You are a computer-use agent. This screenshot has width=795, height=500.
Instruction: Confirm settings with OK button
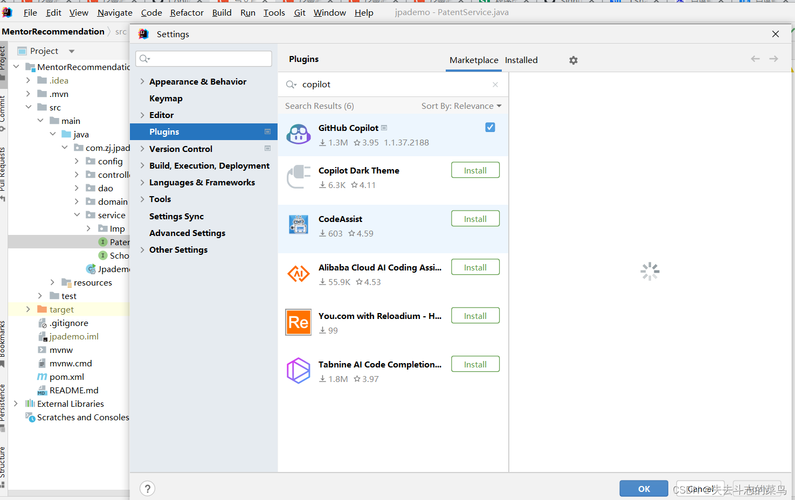[644, 489]
